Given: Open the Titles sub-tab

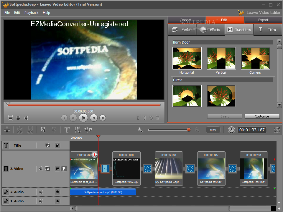Looking at the screenshot, I should [268, 29].
